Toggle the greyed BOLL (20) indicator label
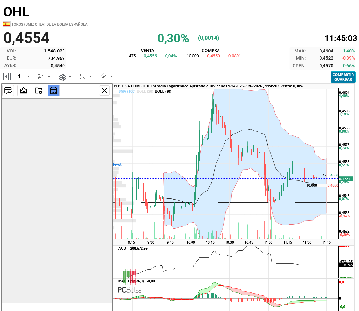This screenshot has height=311, width=359. tap(145, 91)
